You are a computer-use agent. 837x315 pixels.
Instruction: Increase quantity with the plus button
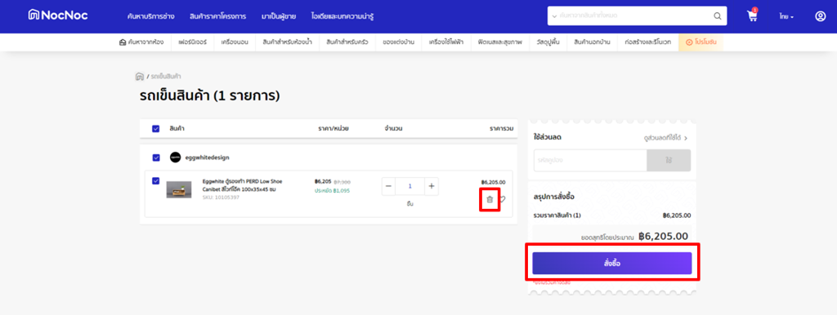[x=432, y=186]
